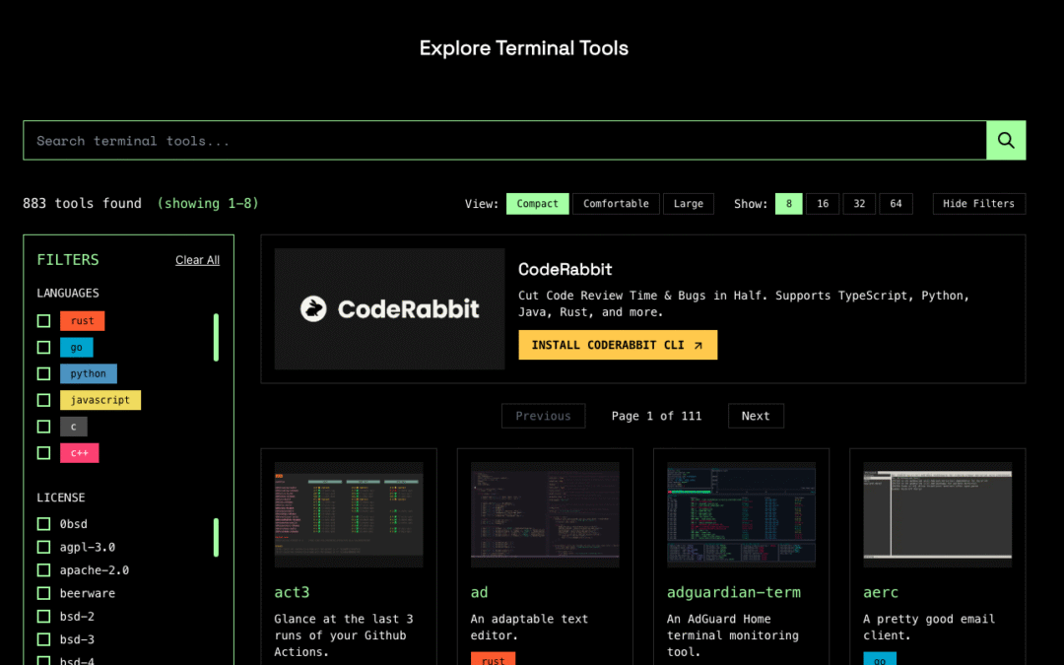
Task: Click the languages list scrollbar
Action: [x=216, y=337]
